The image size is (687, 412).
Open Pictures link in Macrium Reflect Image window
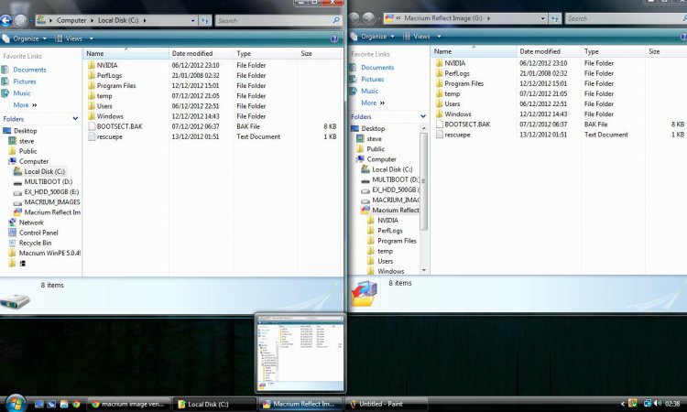372,80
